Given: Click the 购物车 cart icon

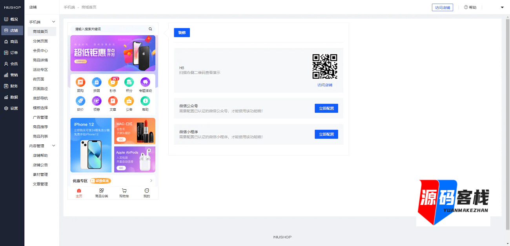Looking at the screenshot, I should click(x=124, y=191).
